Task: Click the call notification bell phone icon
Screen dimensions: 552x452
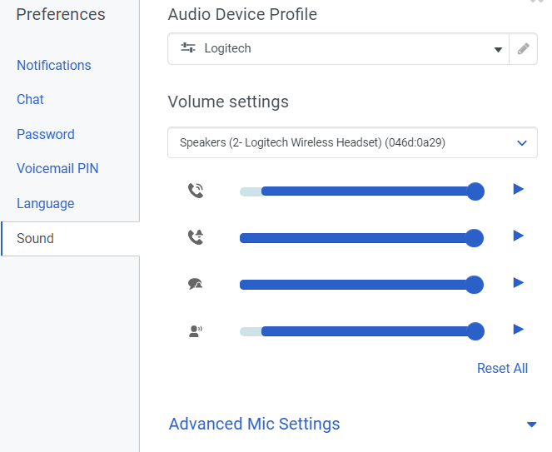Action: pos(196,237)
